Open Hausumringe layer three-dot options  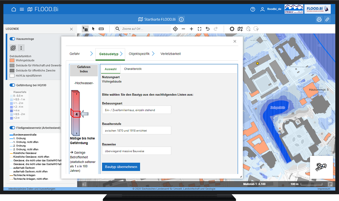pos(21,48)
